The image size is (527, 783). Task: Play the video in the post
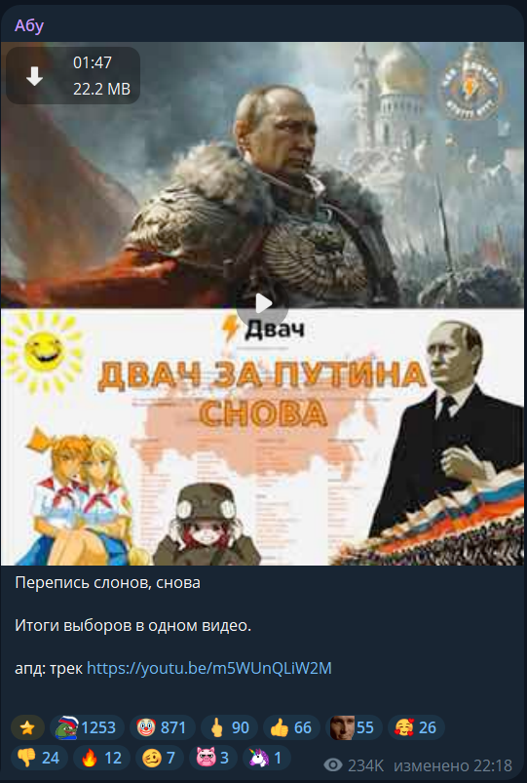pos(262,302)
